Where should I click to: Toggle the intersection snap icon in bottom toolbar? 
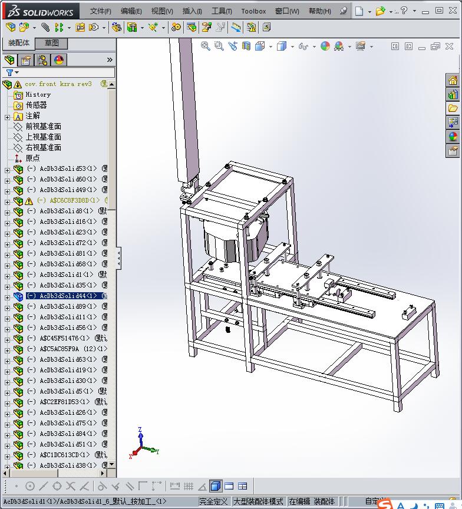coord(71,486)
